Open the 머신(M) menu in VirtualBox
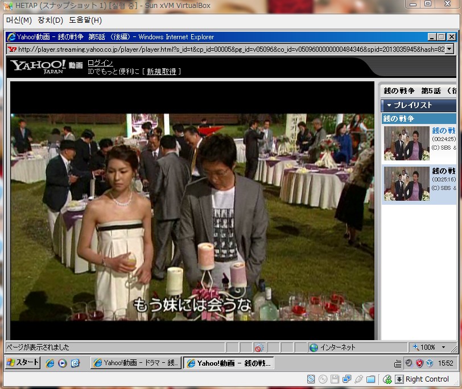This screenshot has width=462, height=389. (19, 20)
